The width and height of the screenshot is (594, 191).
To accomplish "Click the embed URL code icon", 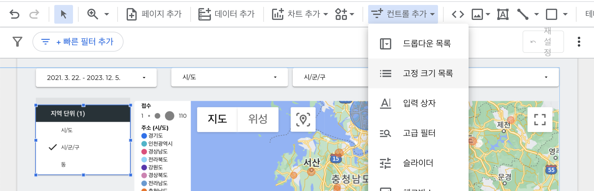I will point(458,14).
